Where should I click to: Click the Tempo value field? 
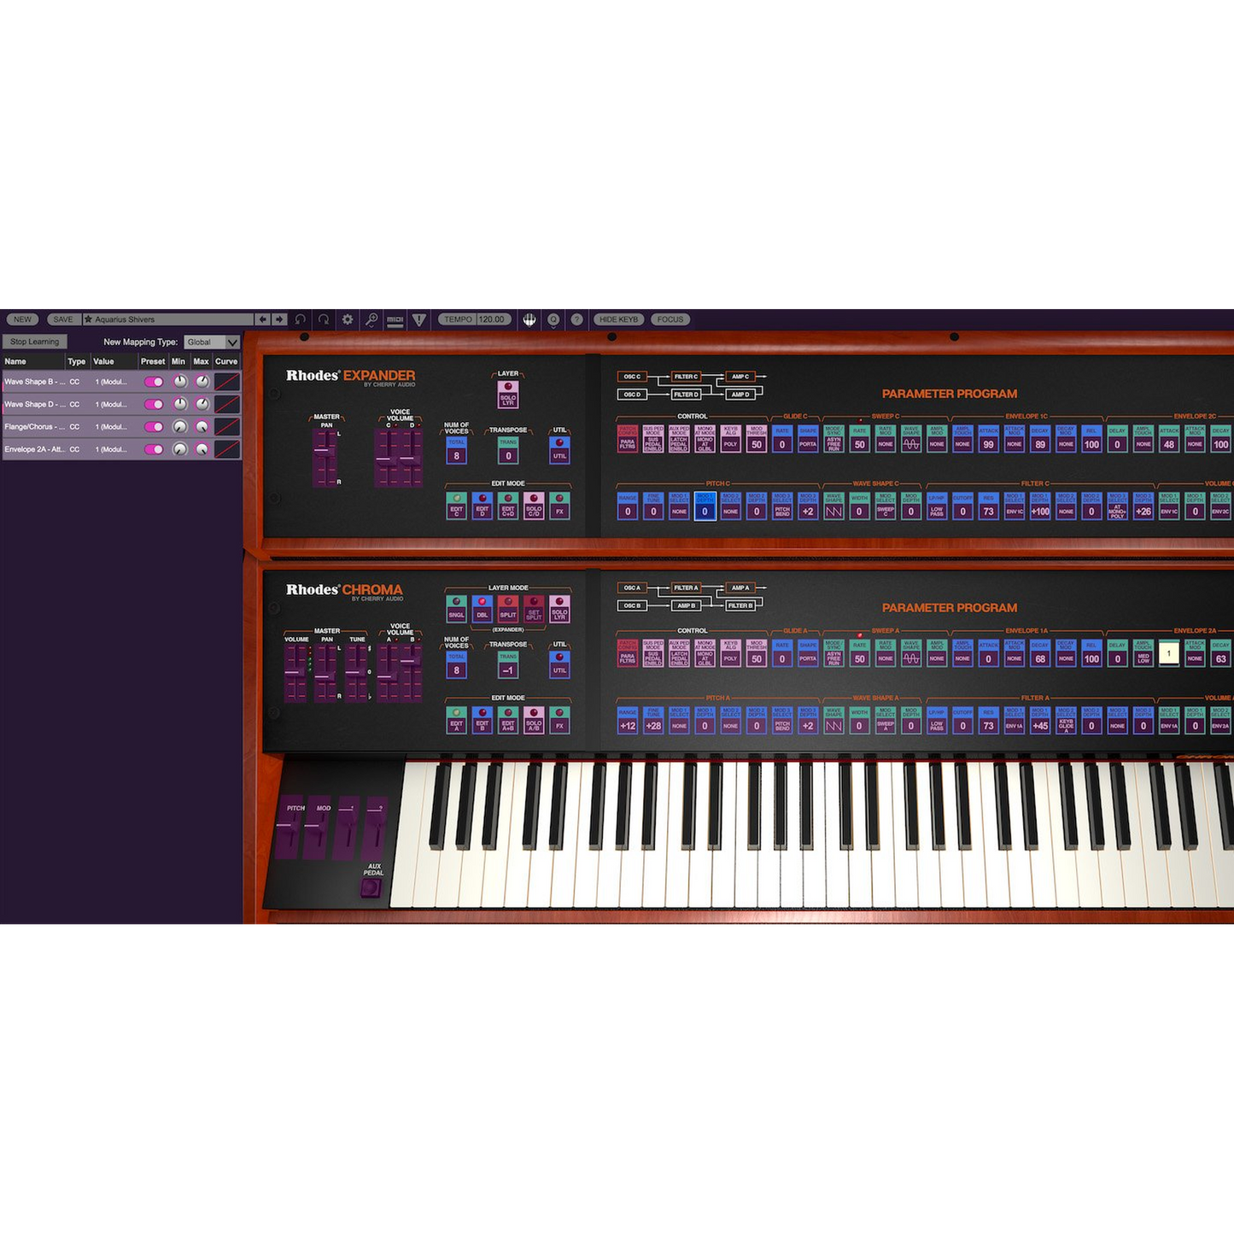492,319
